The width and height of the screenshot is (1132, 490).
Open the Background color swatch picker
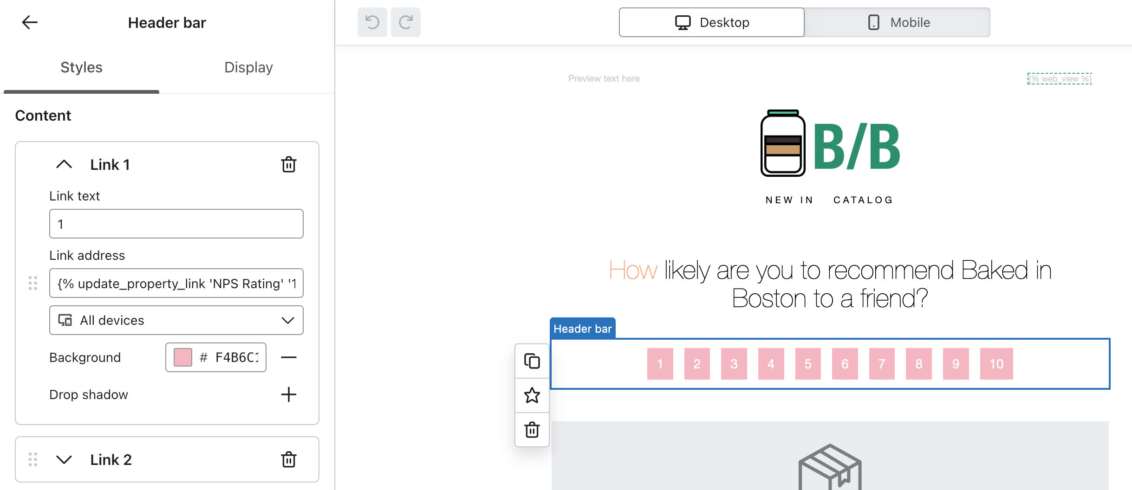pos(182,357)
